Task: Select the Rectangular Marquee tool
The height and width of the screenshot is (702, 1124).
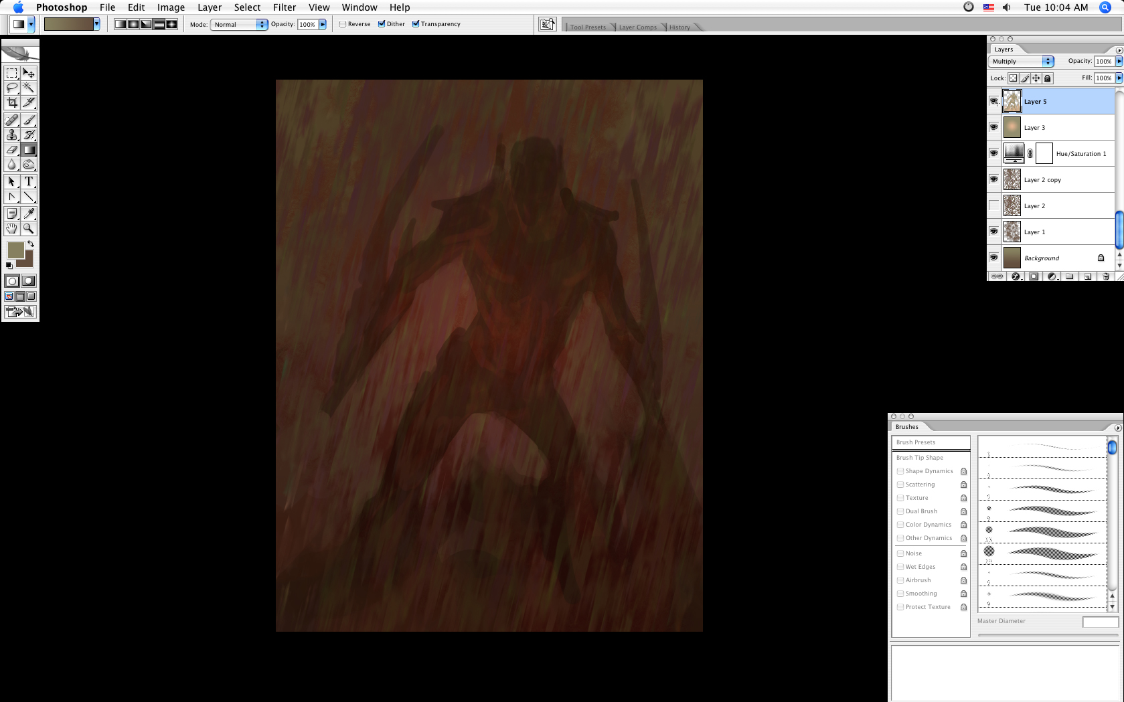Action: point(12,73)
